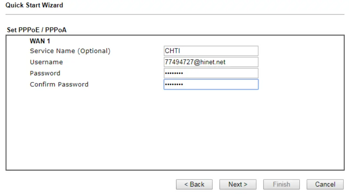Click the greyed-out Finish button
This screenshot has height=194, width=349.
(281, 185)
